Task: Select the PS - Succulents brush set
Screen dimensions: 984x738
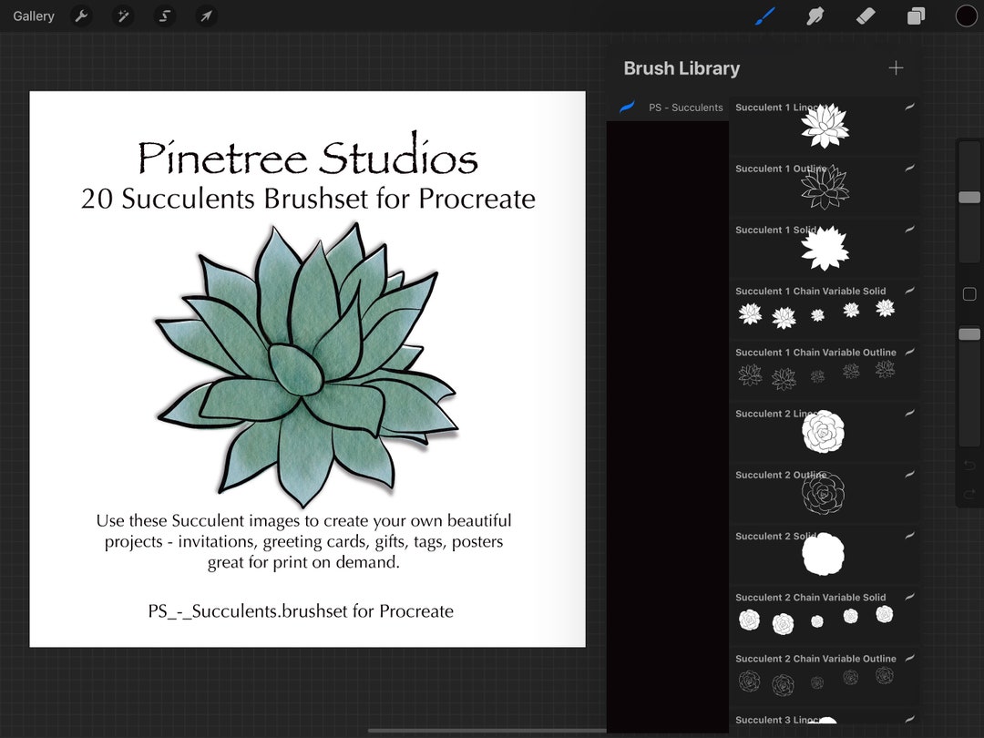Action: pos(669,108)
